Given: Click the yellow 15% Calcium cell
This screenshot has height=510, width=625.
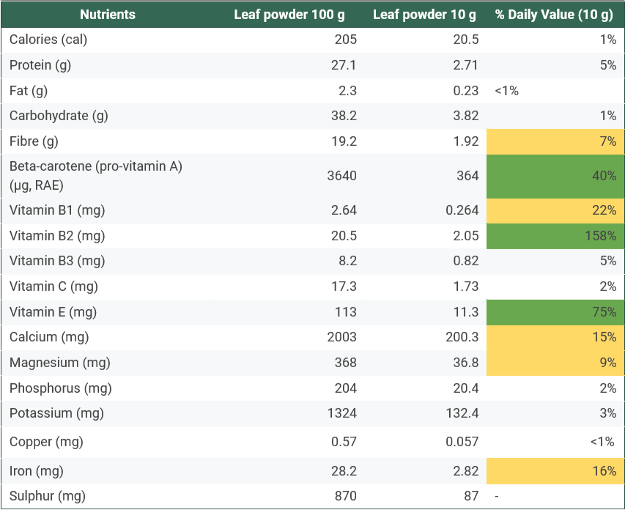Looking at the screenshot, I should point(555,337).
